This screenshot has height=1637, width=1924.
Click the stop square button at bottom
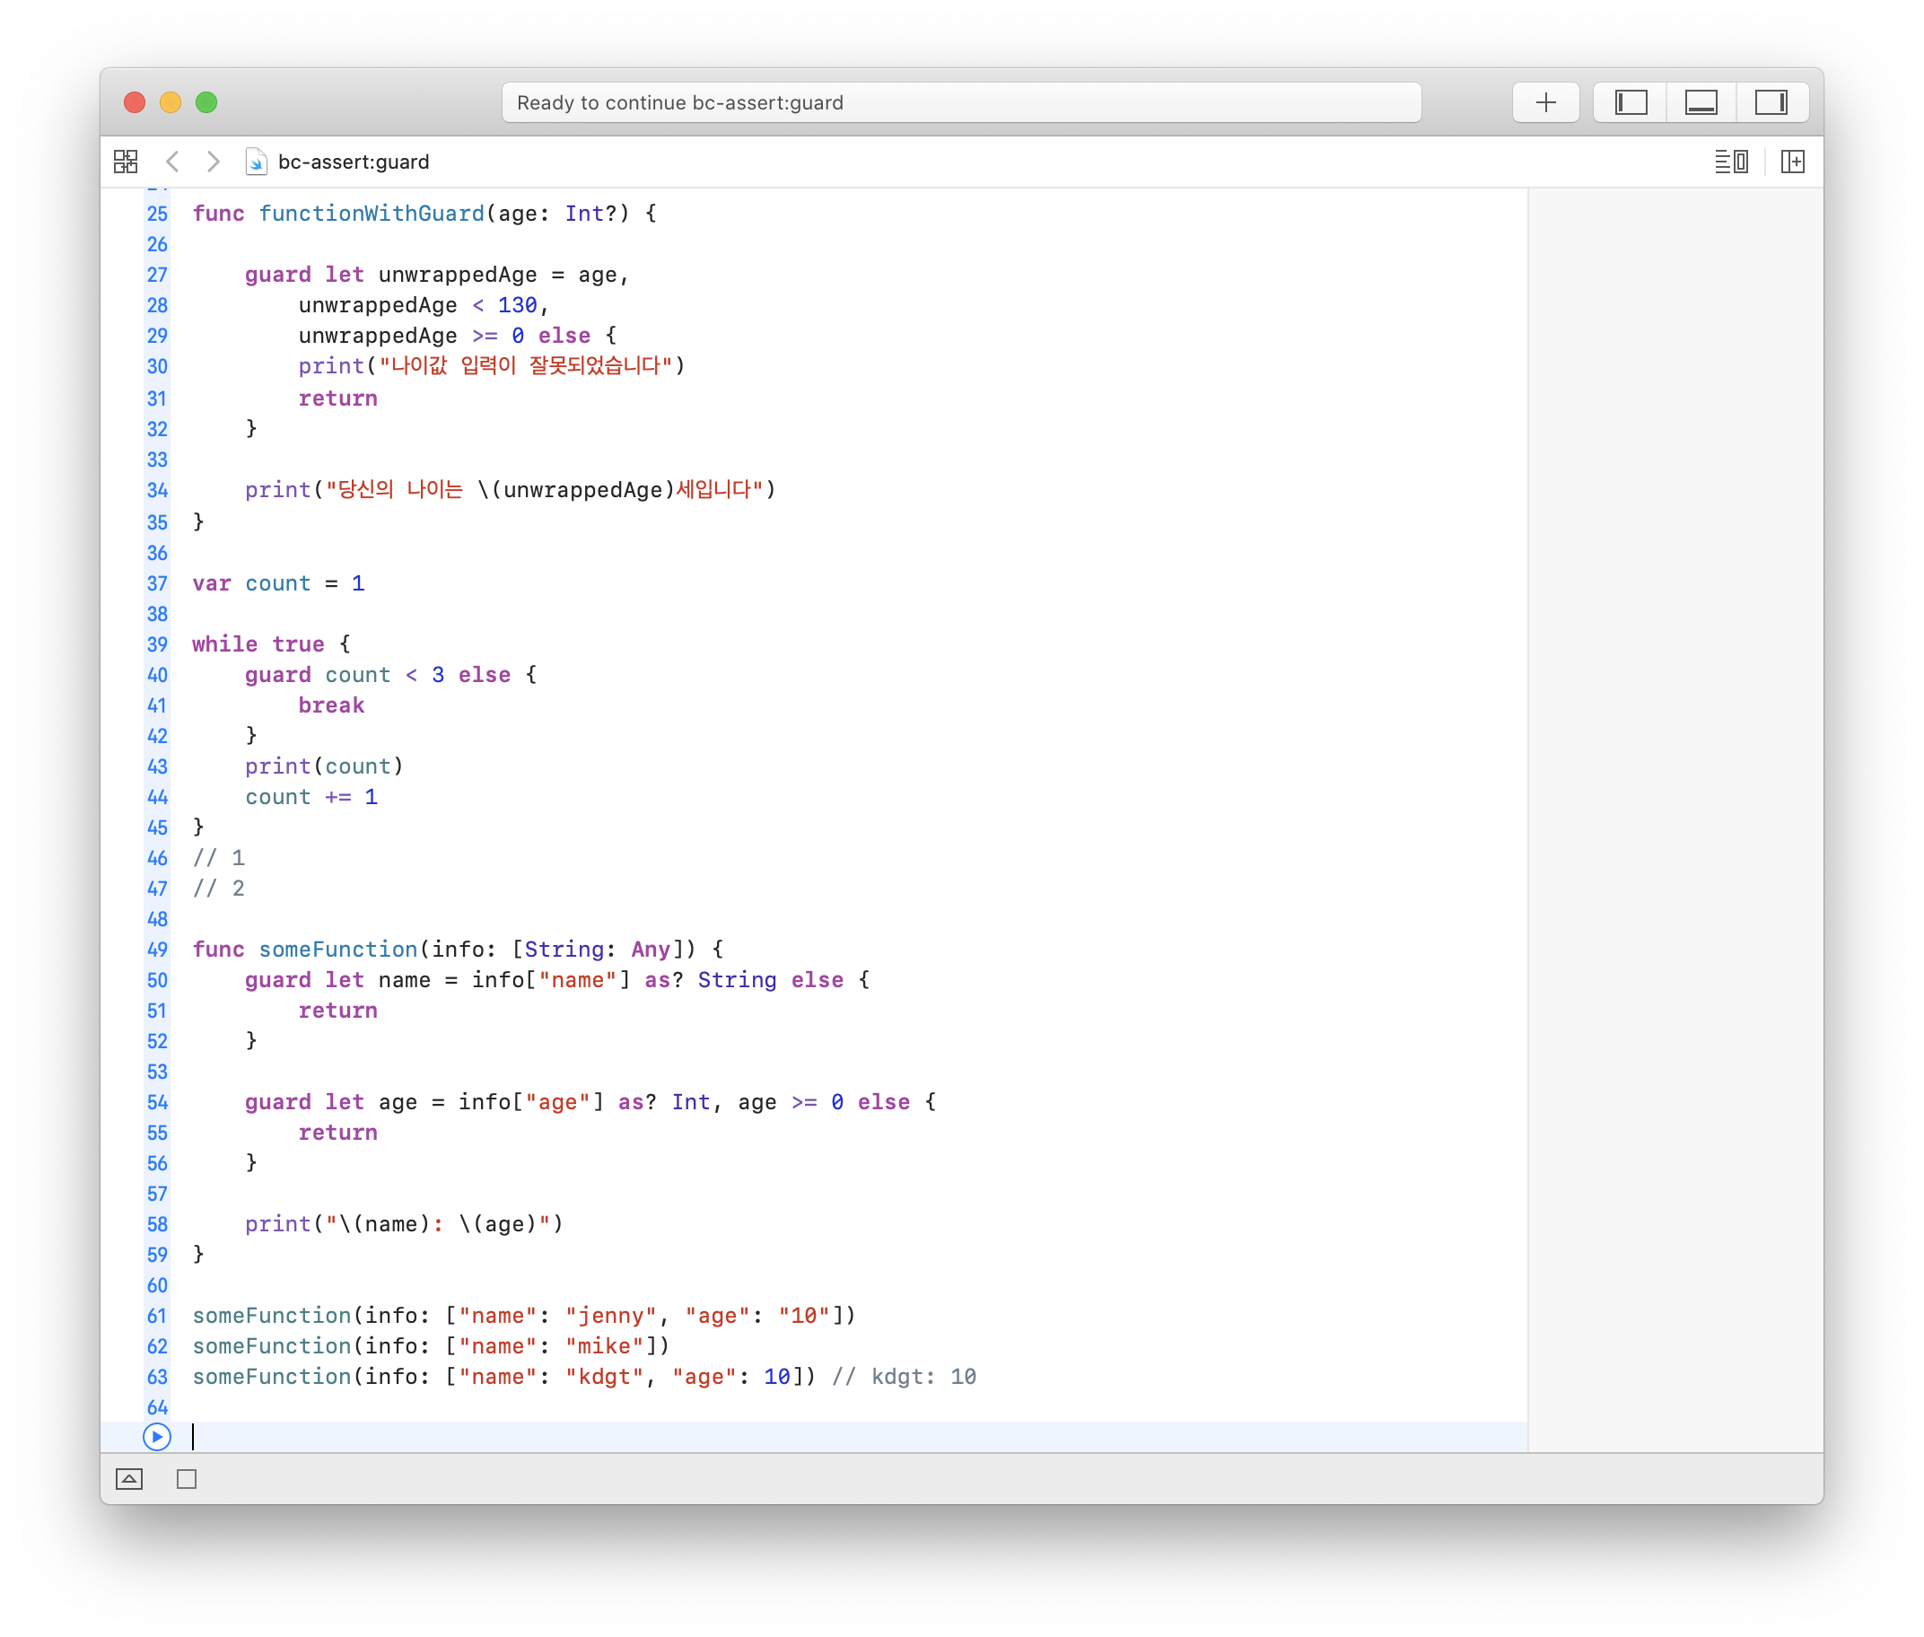[x=187, y=1479]
